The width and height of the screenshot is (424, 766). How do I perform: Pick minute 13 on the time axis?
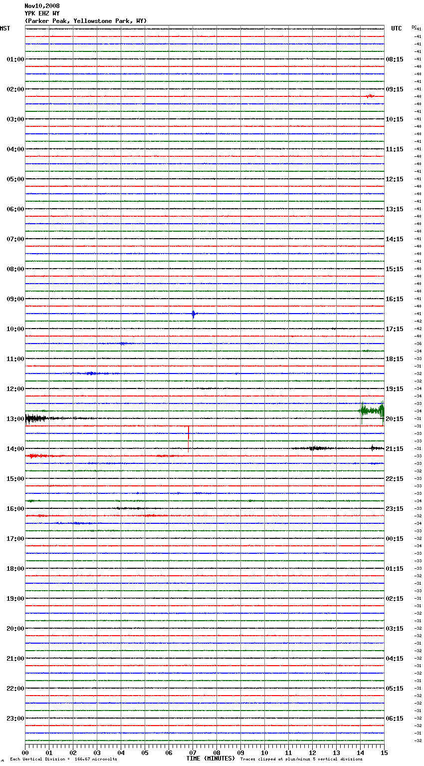[337, 753]
